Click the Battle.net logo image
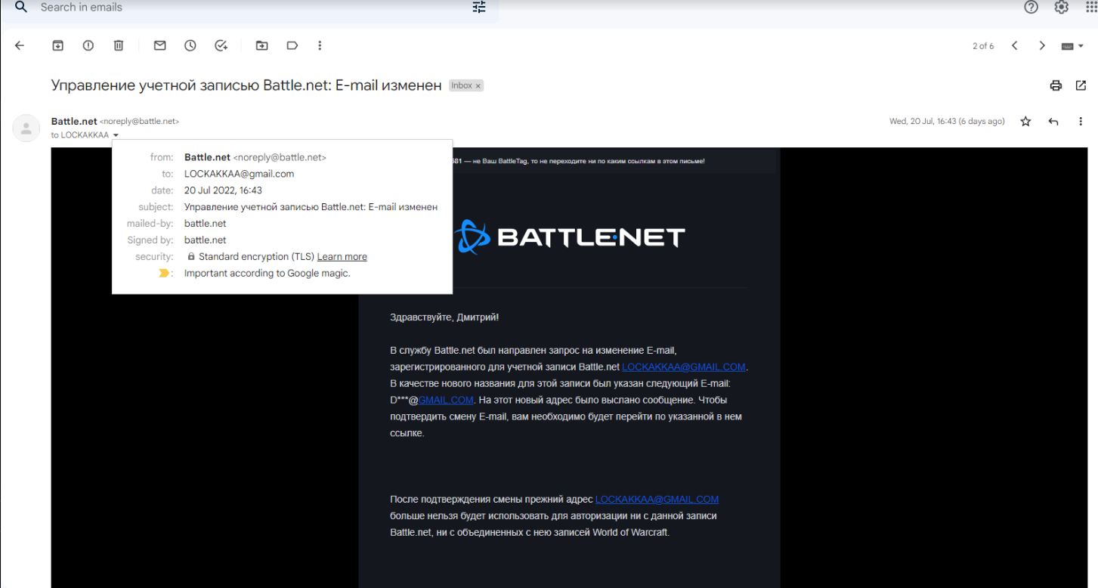 [571, 237]
